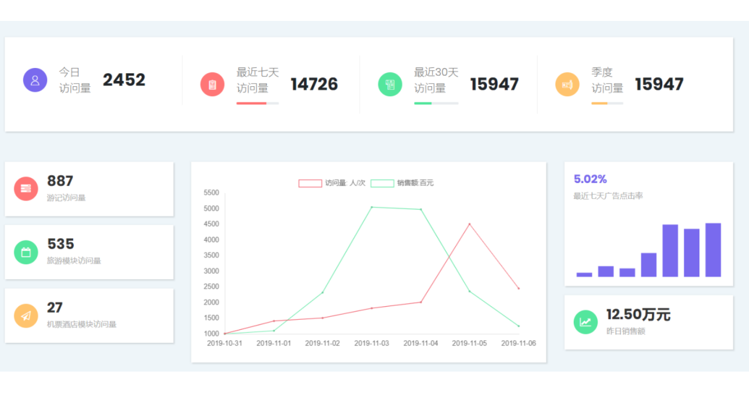The width and height of the screenshot is (749, 393).
Task: Click the red progress bar under 最近七天
Action: point(252,103)
